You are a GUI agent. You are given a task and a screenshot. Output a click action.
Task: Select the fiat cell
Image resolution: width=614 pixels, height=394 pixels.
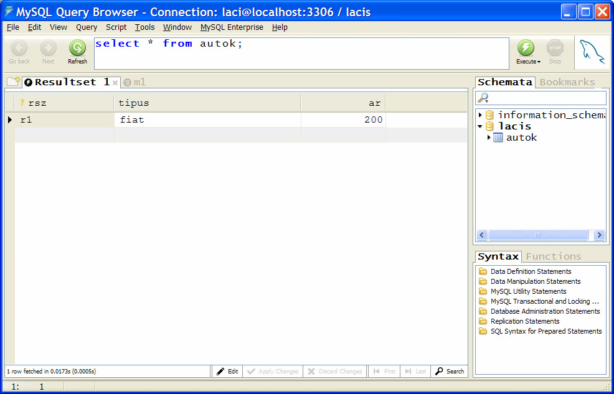pyautogui.click(x=207, y=120)
